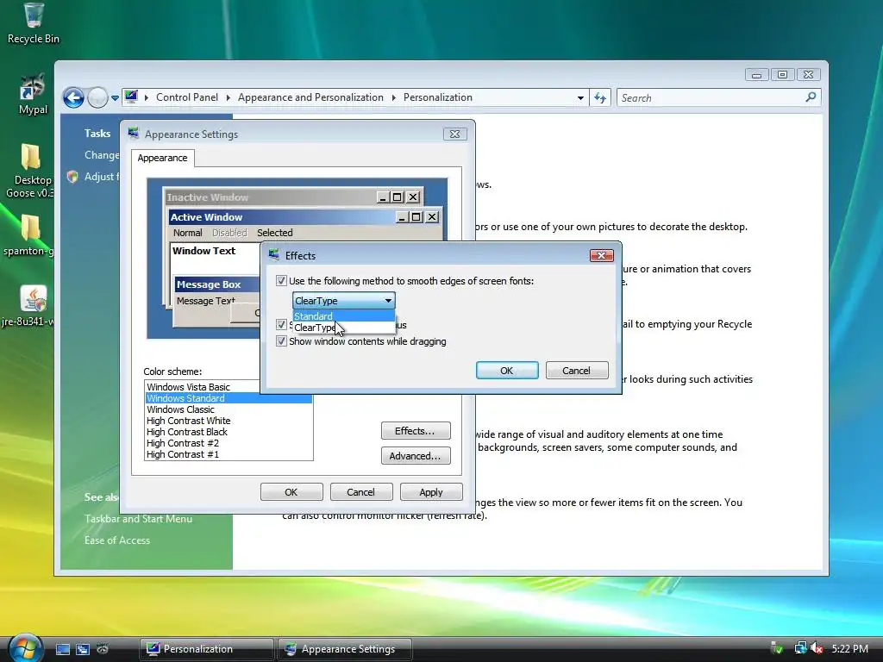The height and width of the screenshot is (662, 883).
Task: Click Control Panel in the breadcrumb
Action: click(187, 97)
